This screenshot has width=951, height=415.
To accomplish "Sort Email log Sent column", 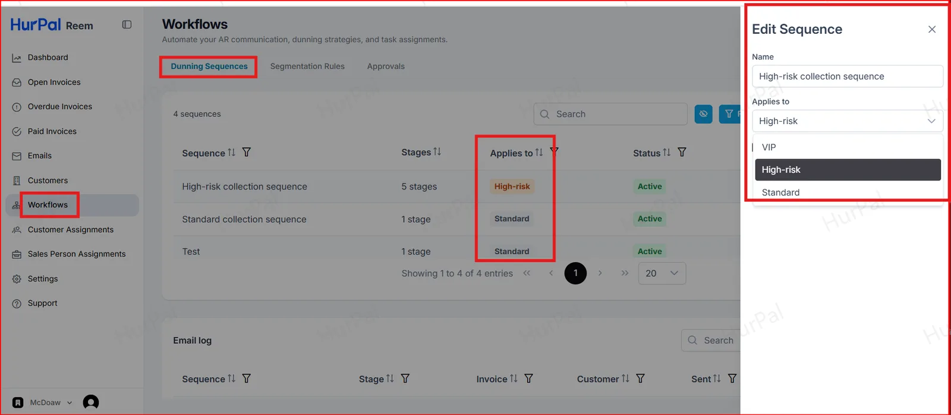I will coord(717,379).
